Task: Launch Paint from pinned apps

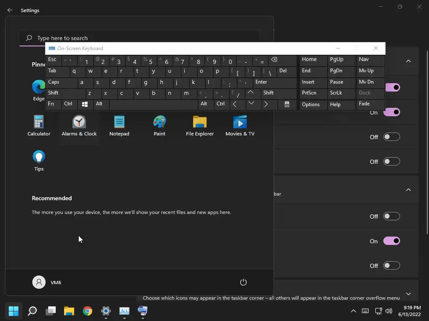Action: point(160,125)
